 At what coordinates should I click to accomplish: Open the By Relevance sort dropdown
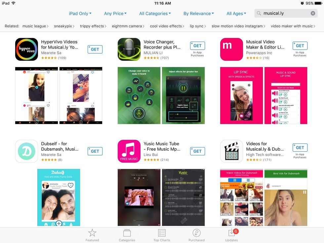(x=199, y=14)
